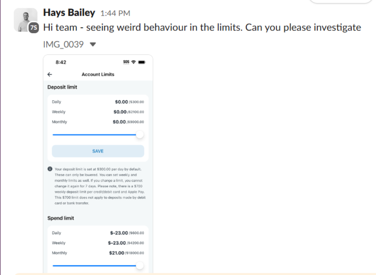The height and width of the screenshot is (275, 376).
Task: Click the battery icon in the phone status bar
Action: coord(142,62)
